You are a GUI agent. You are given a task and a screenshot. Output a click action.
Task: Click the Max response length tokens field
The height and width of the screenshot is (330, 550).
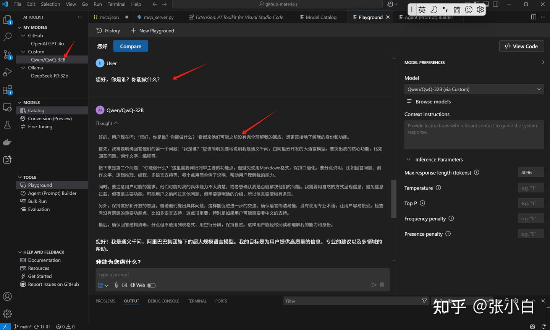[531, 173]
